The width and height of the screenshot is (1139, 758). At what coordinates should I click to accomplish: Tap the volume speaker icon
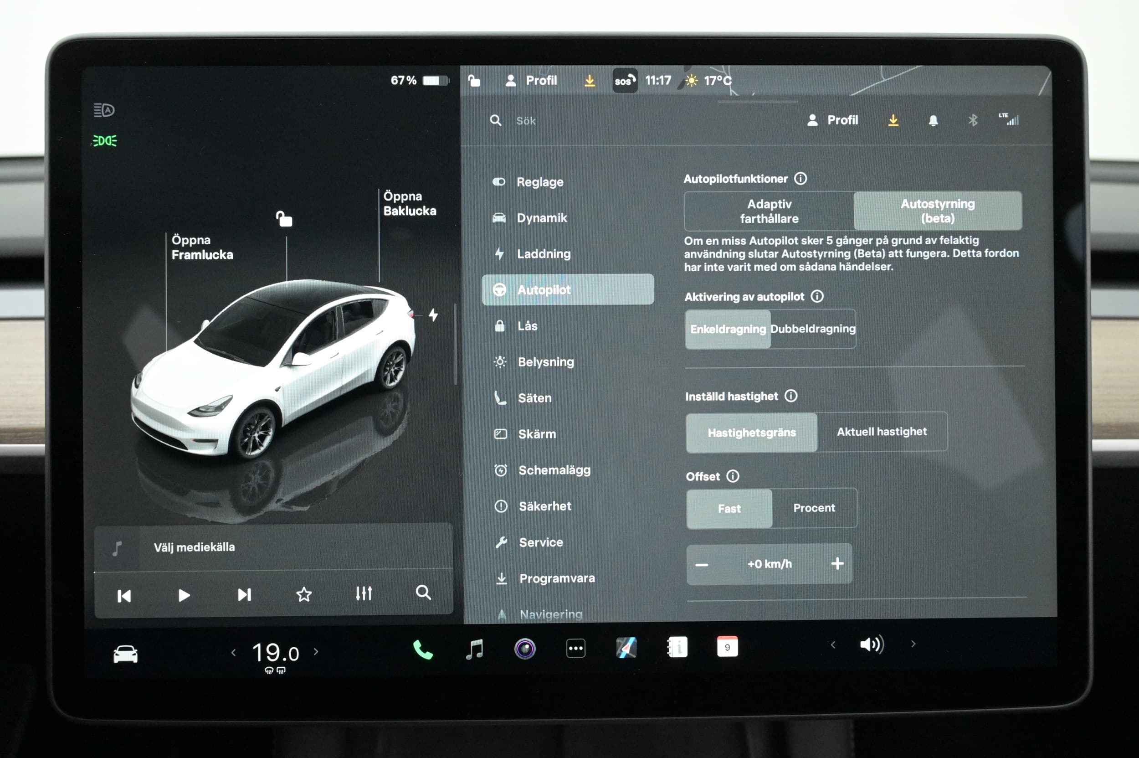(872, 645)
